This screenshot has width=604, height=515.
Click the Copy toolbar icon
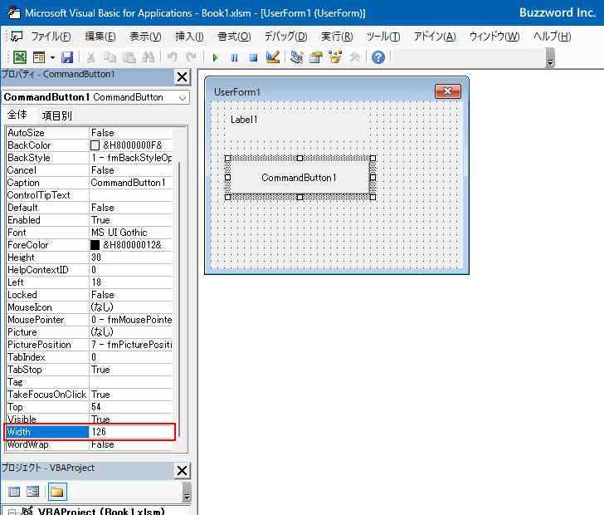point(110,57)
